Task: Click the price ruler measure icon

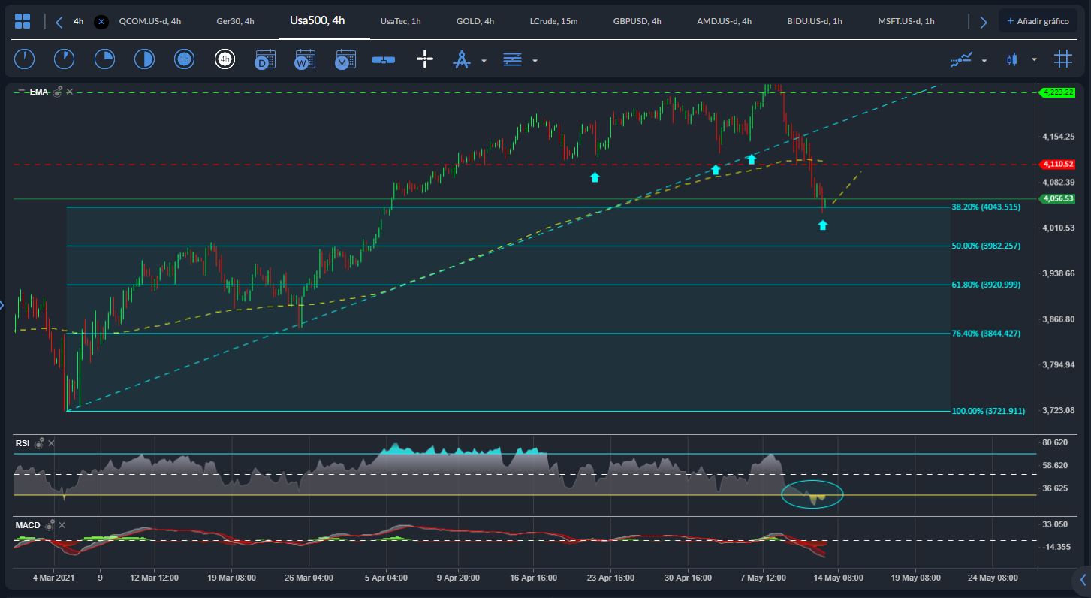Action: (x=384, y=59)
